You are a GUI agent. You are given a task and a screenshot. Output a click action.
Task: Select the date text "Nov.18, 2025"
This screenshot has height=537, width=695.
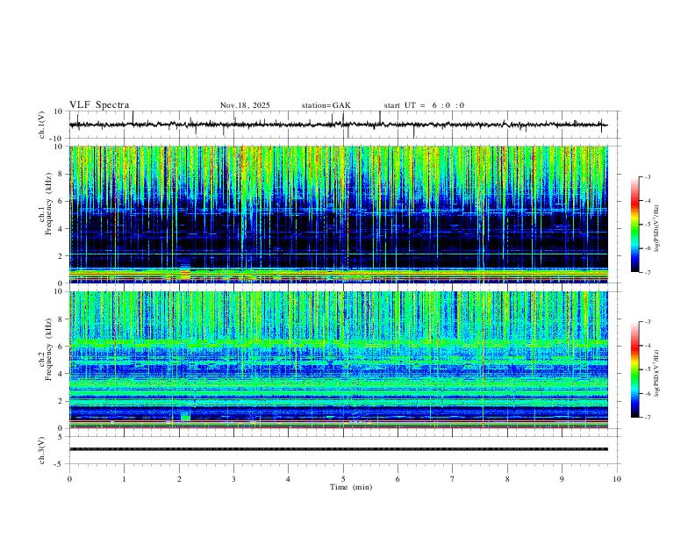(245, 105)
